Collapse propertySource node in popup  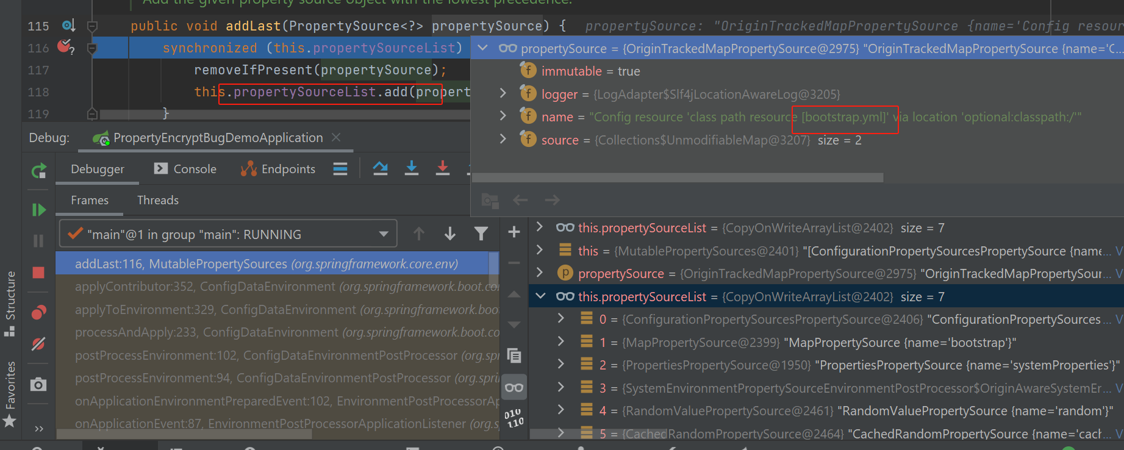[482, 48]
